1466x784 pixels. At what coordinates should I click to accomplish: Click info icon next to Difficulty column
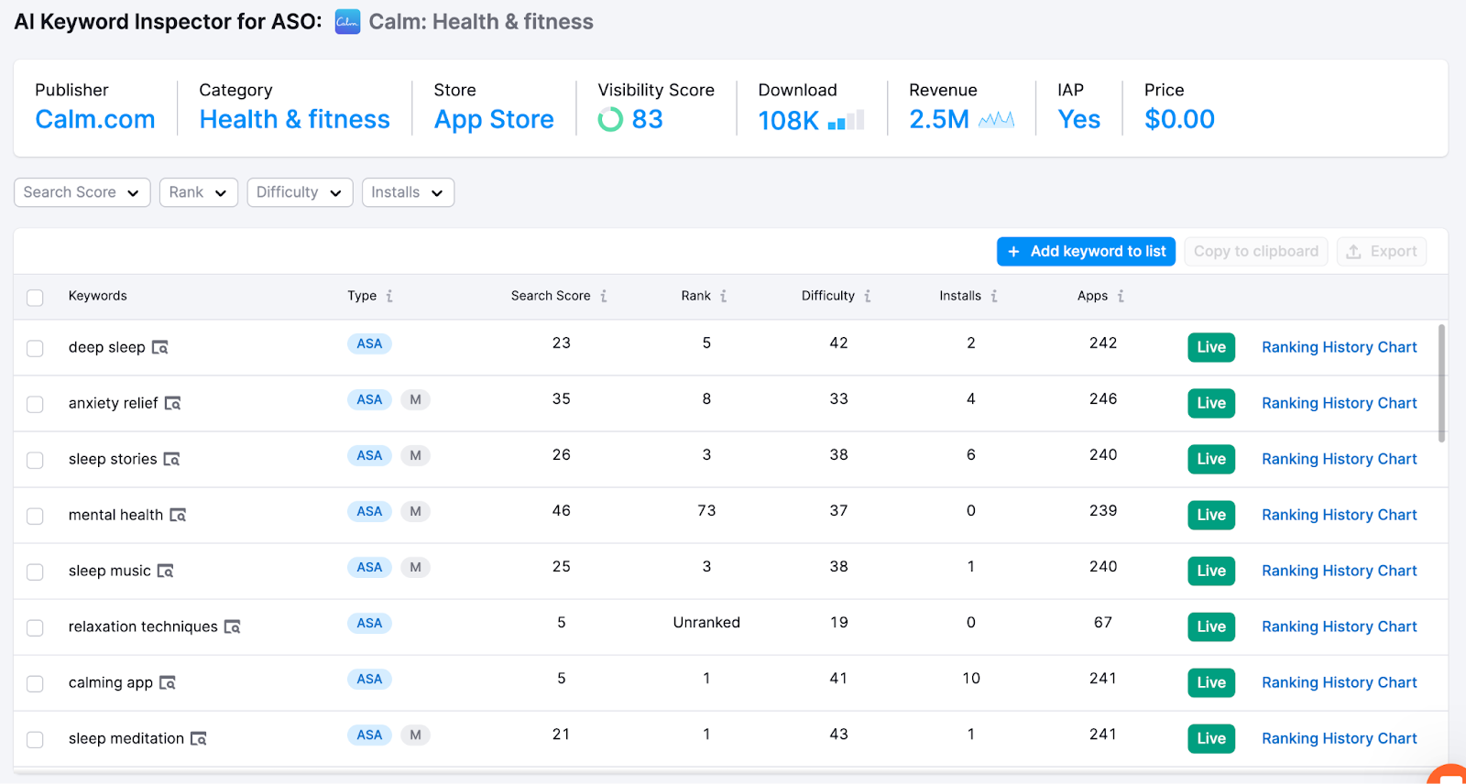(x=868, y=296)
